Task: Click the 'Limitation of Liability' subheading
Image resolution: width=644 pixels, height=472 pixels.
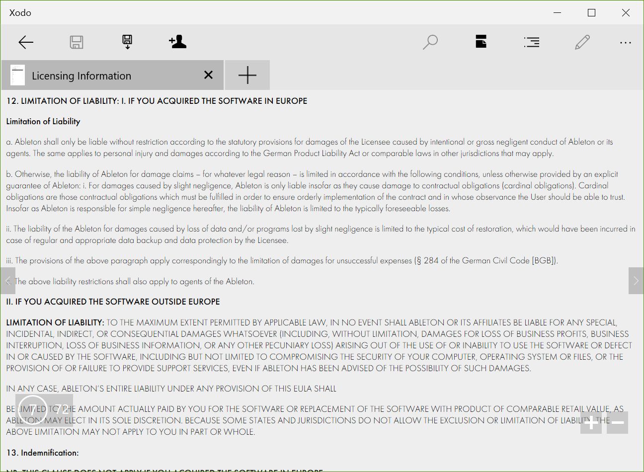Action: [43, 121]
